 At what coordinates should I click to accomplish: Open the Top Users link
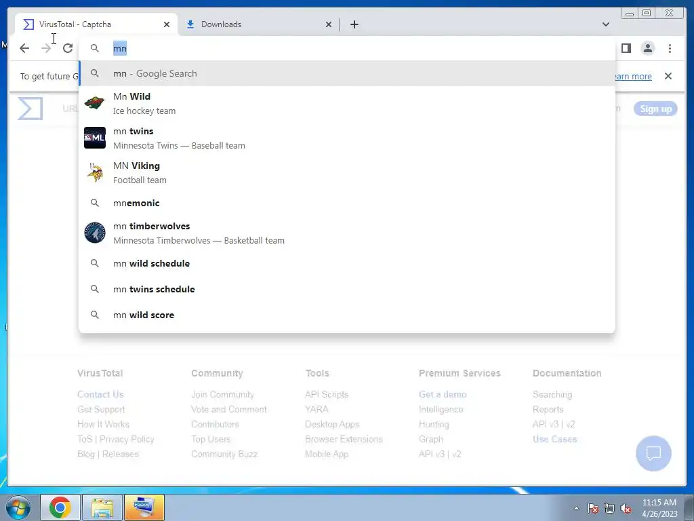coord(211,440)
